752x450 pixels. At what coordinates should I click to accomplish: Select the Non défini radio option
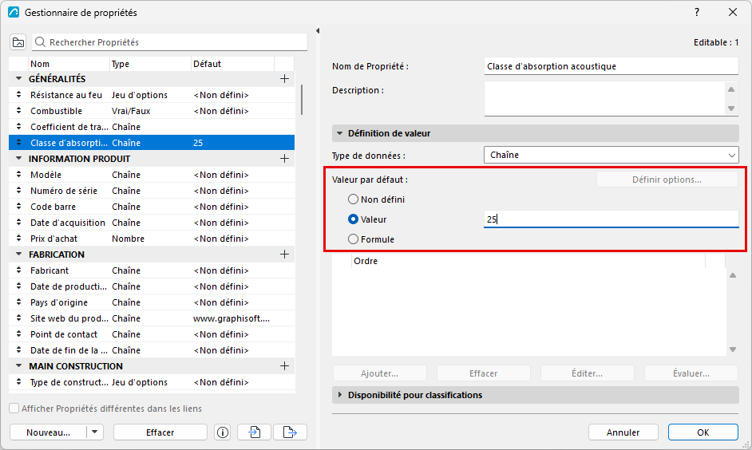(353, 199)
